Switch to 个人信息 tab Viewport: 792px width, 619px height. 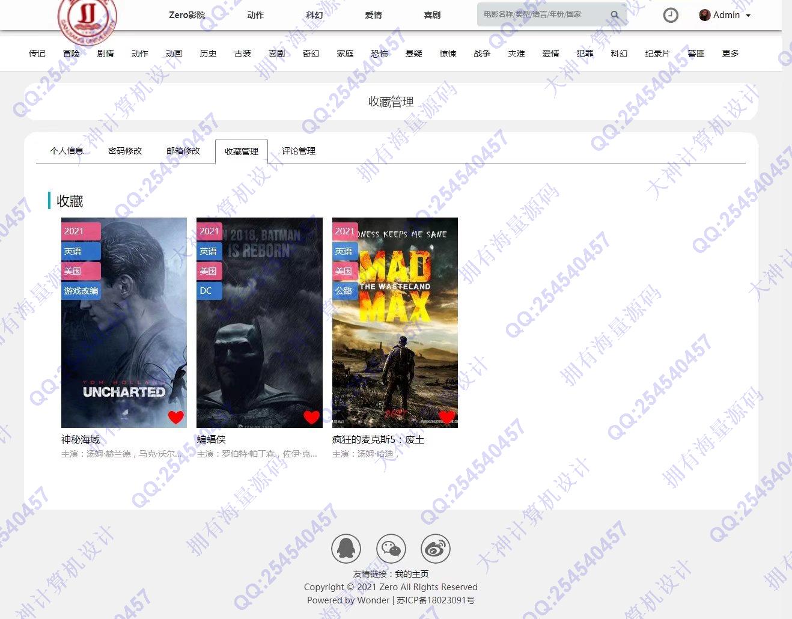(67, 151)
